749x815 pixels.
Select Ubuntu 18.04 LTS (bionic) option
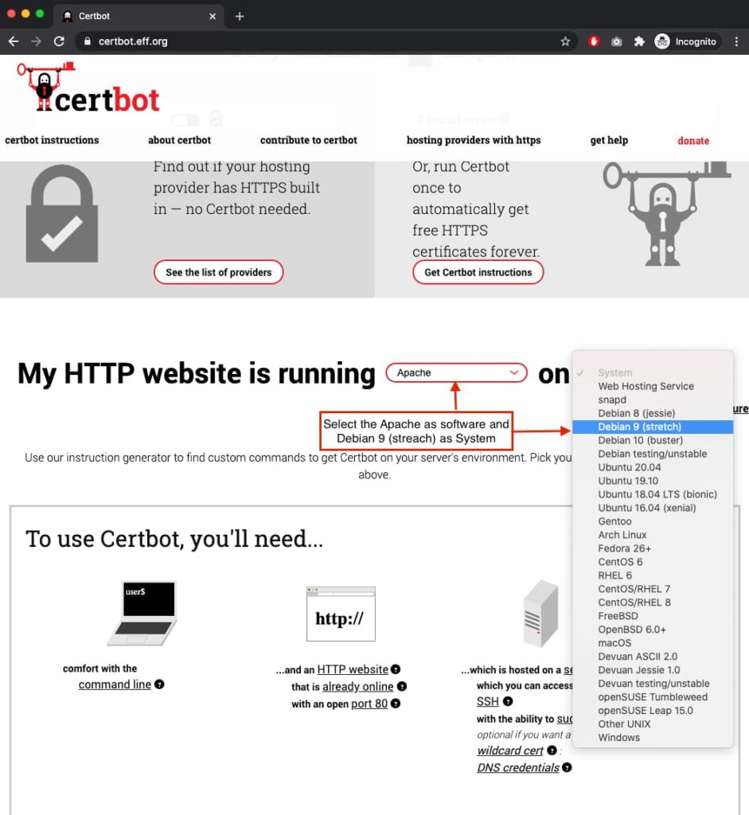[x=653, y=494]
